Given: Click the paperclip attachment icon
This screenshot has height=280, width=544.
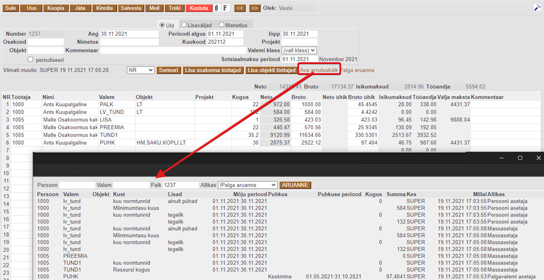Looking at the screenshot, I should click(216, 8).
